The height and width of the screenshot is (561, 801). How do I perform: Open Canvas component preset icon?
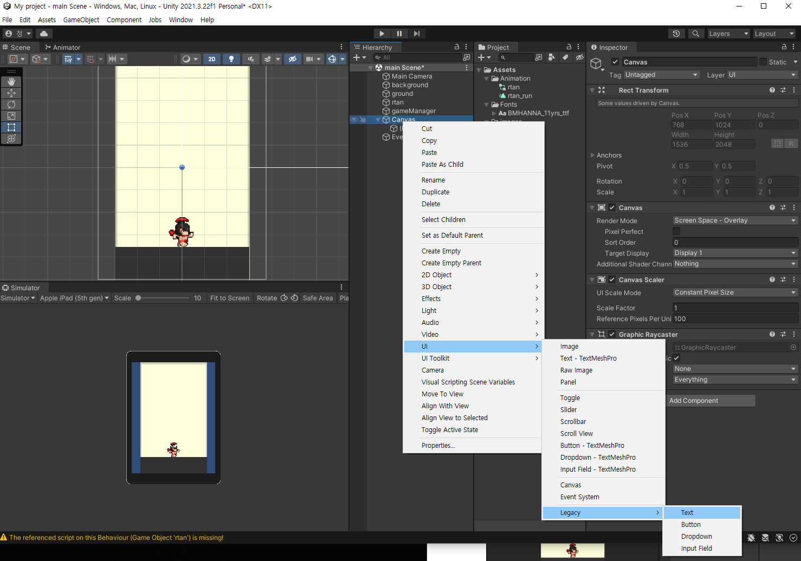click(x=783, y=207)
